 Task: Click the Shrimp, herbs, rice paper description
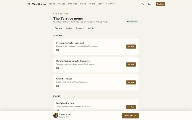(x=77, y=46)
